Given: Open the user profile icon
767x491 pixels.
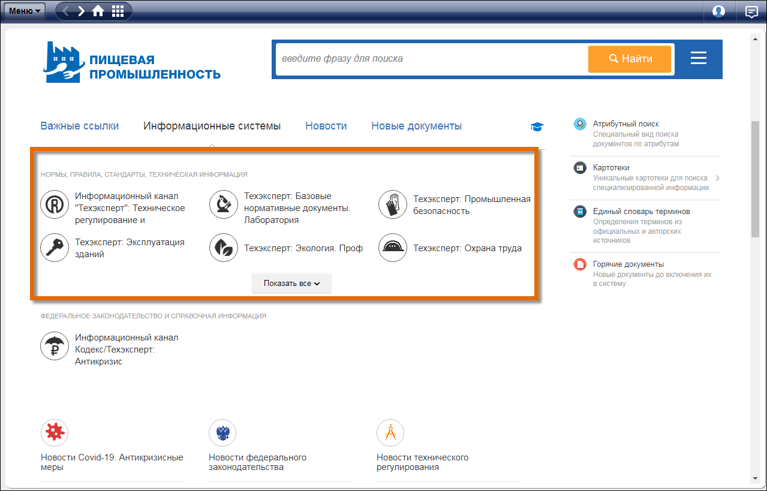Looking at the screenshot, I should pos(718,11).
